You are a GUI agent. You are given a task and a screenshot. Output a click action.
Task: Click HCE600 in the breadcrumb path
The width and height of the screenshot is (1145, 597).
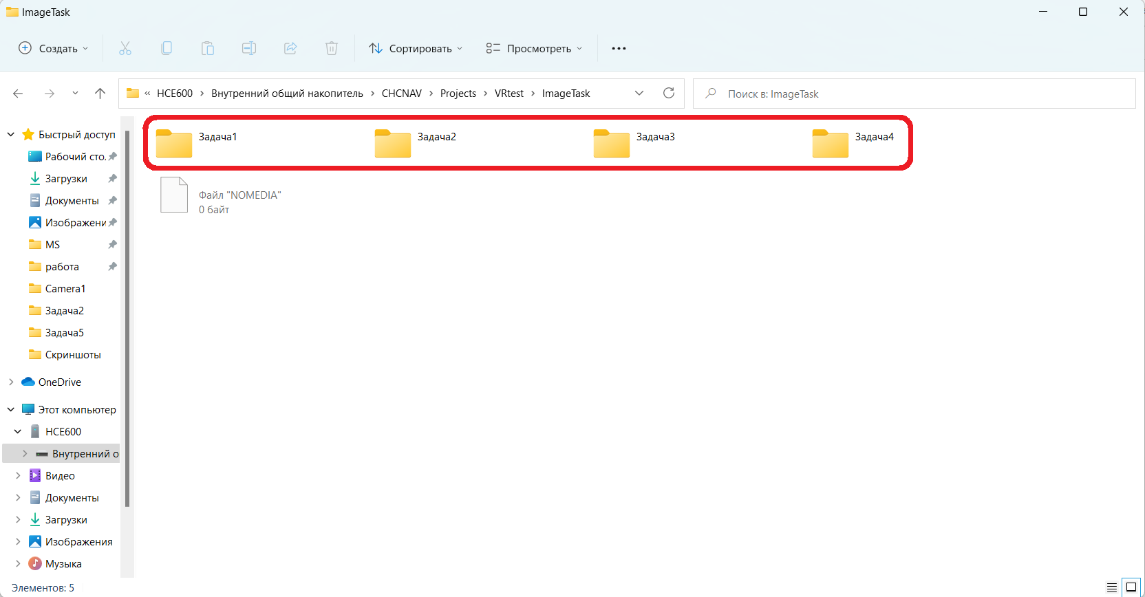tap(175, 94)
